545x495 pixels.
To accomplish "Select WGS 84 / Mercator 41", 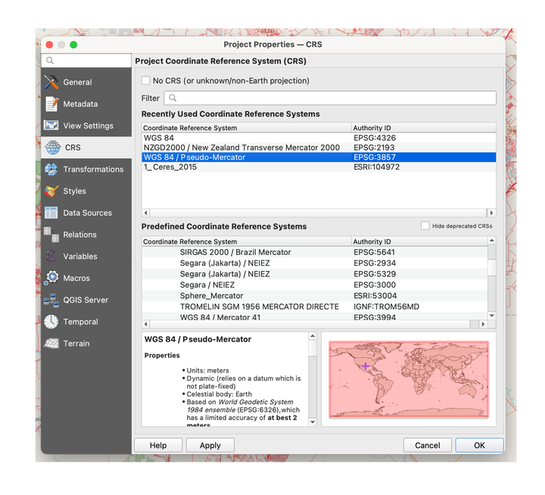I will coord(315,316).
